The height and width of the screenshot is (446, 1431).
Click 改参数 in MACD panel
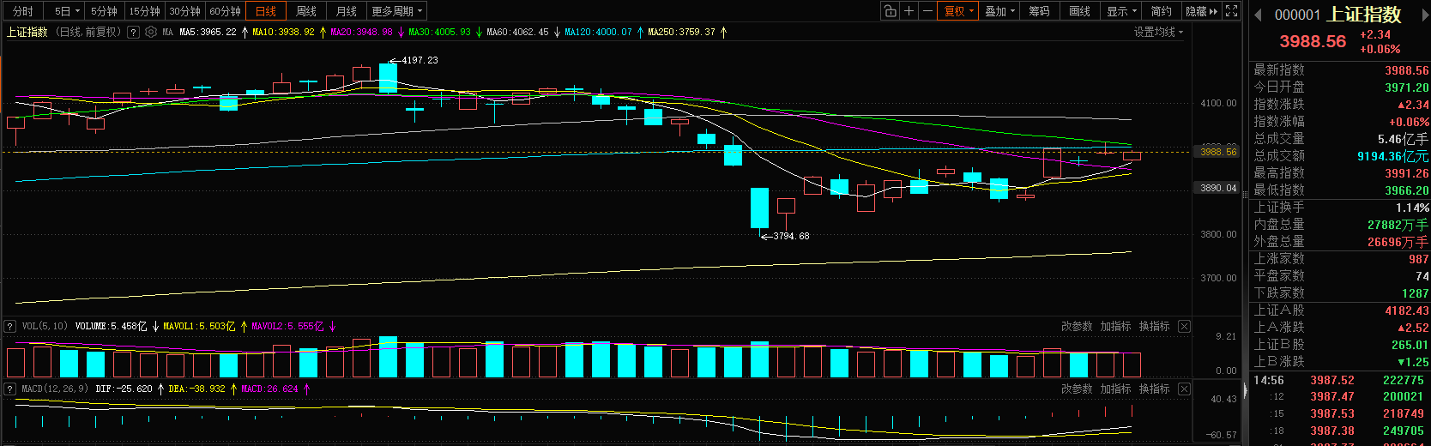point(1077,389)
